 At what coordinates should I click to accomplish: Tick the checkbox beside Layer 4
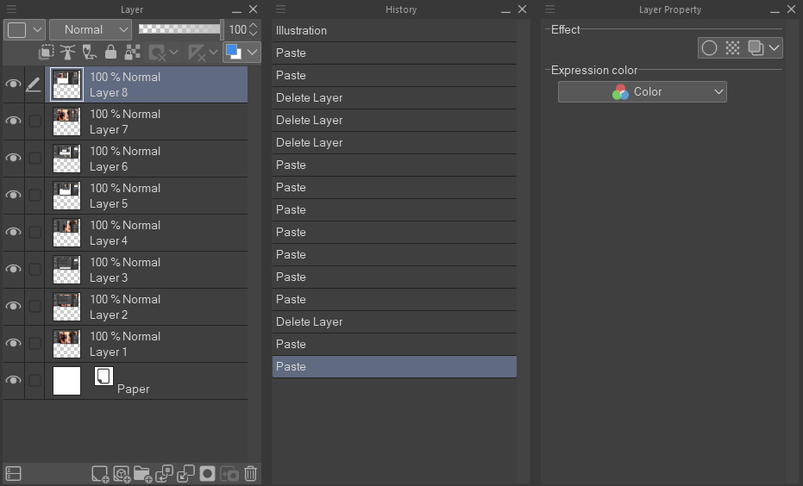[x=35, y=233]
